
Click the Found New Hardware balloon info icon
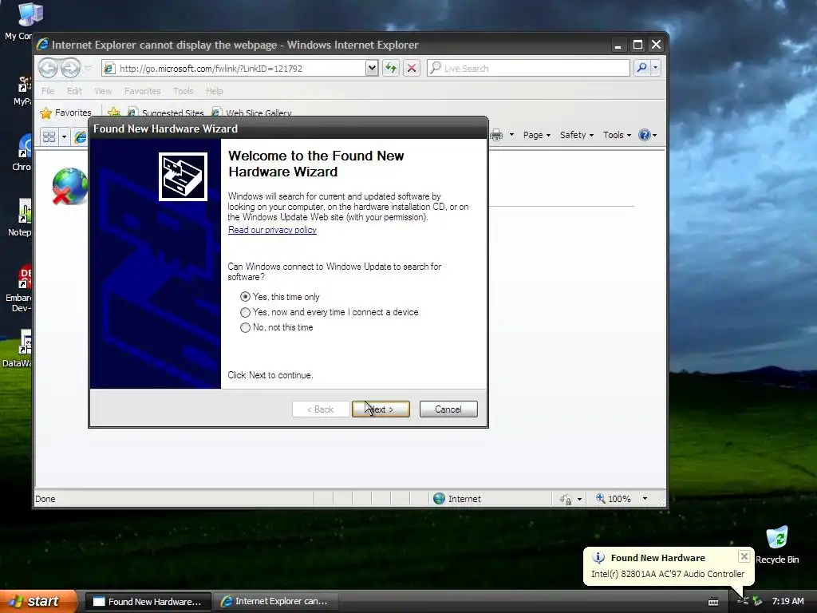pyautogui.click(x=598, y=558)
